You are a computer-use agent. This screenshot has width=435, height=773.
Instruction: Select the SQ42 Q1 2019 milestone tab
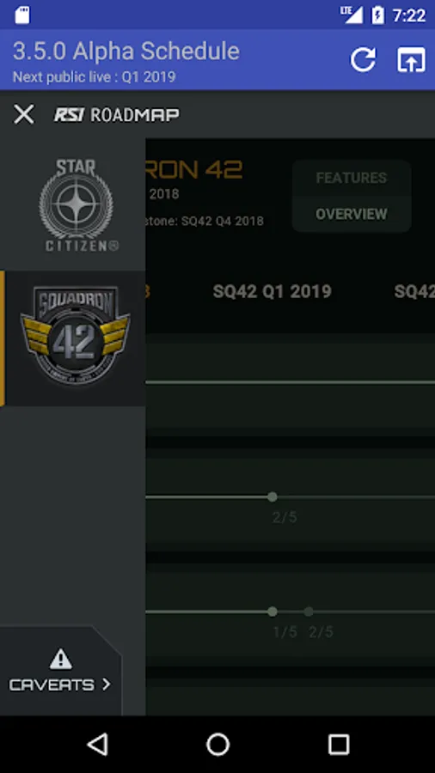coord(272,291)
